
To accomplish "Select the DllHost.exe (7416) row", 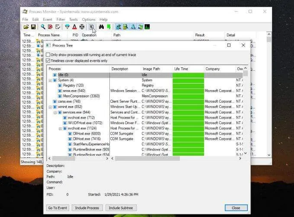I will (x=144, y=139).
